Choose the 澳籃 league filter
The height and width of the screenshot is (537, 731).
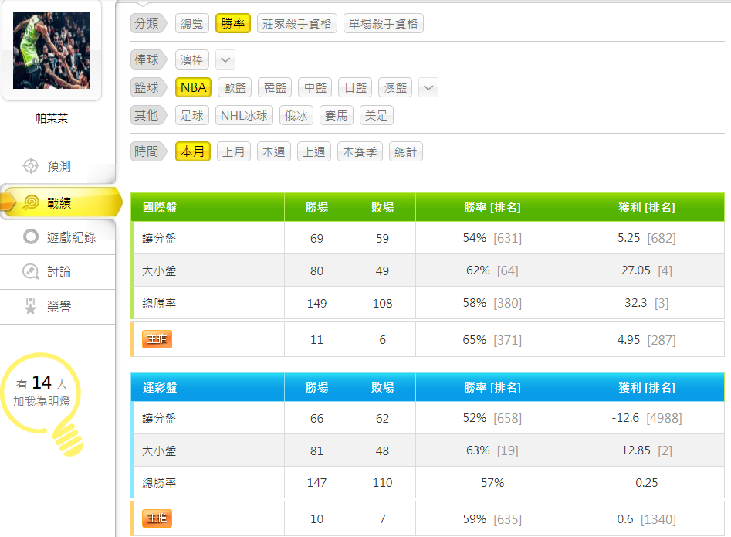395,88
